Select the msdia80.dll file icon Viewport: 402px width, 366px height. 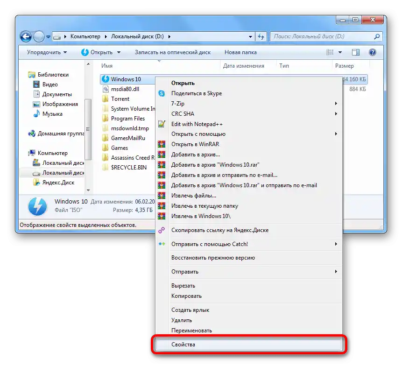106,89
